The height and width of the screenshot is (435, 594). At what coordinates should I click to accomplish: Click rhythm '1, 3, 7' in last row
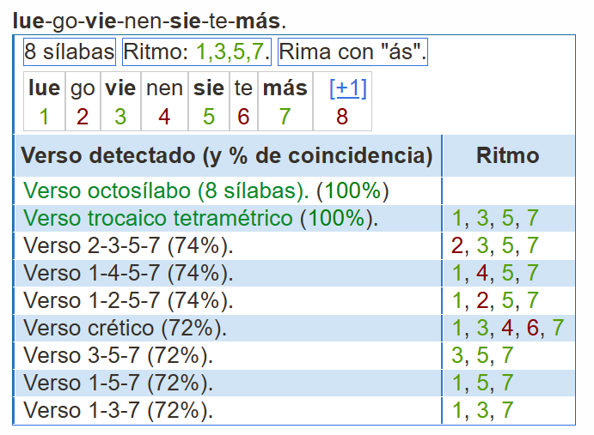click(483, 410)
